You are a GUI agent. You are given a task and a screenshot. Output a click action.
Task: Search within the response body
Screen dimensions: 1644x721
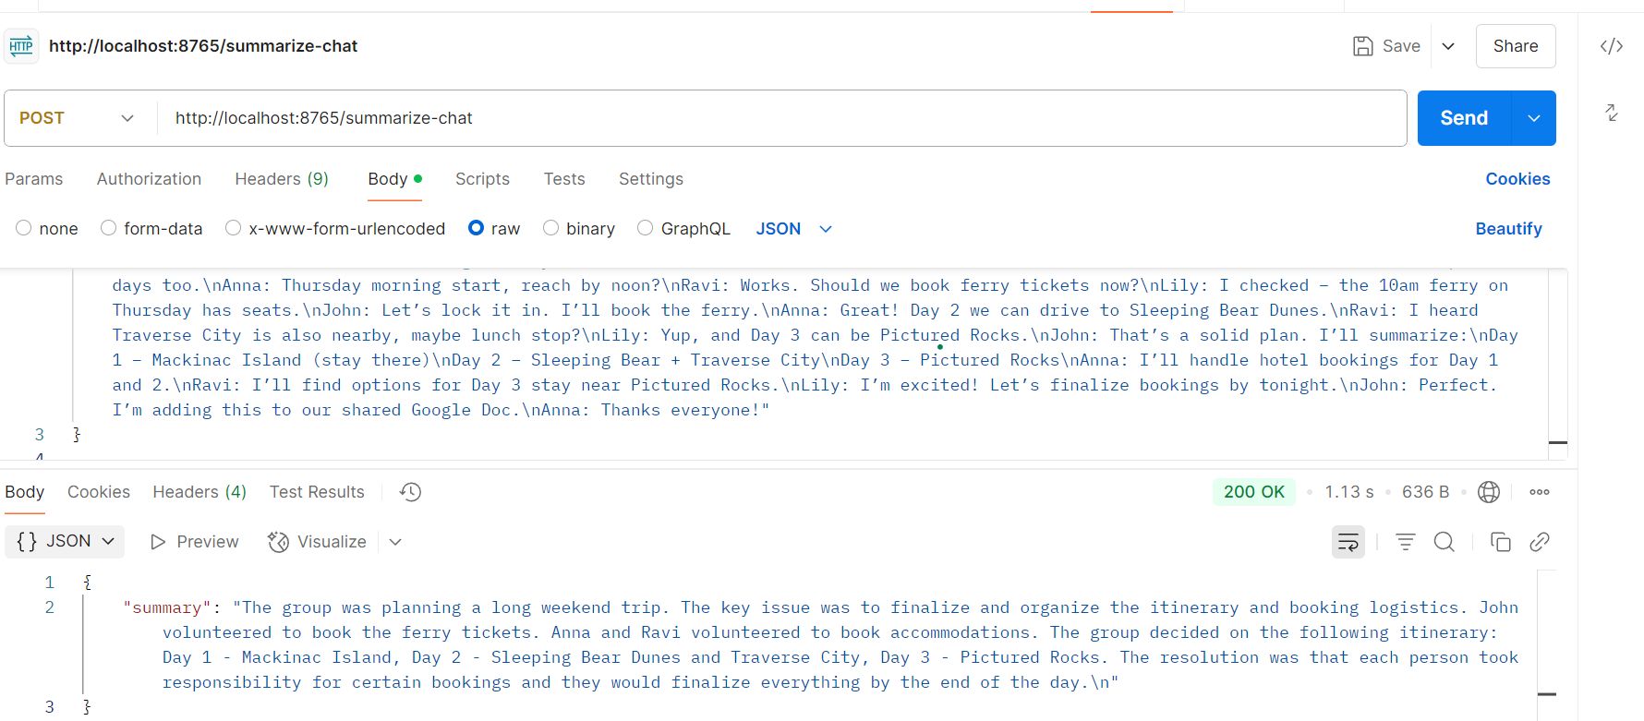tap(1445, 542)
